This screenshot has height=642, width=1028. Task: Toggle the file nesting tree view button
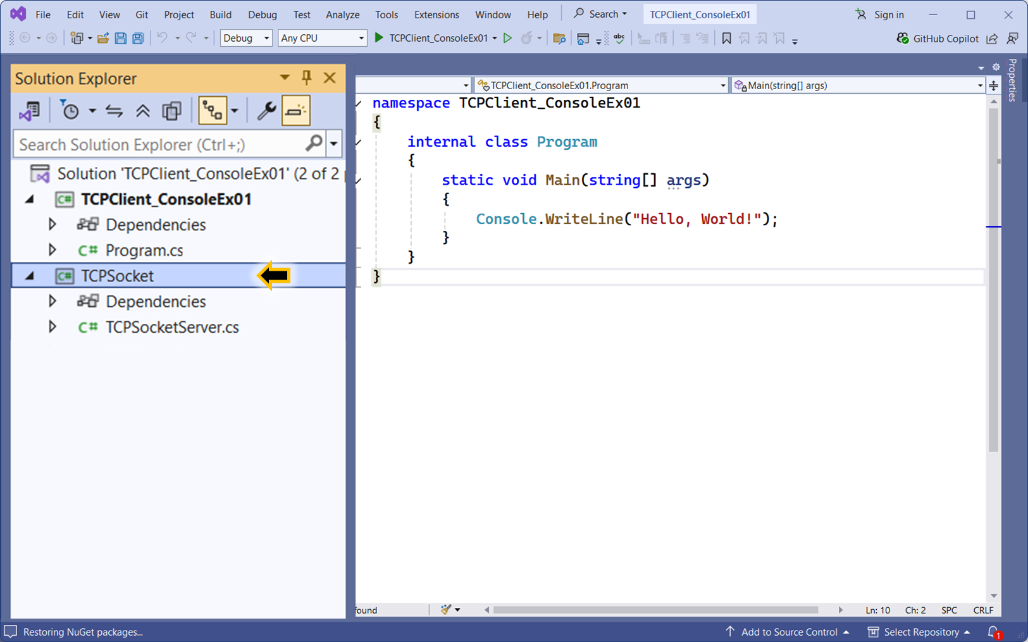(212, 111)
